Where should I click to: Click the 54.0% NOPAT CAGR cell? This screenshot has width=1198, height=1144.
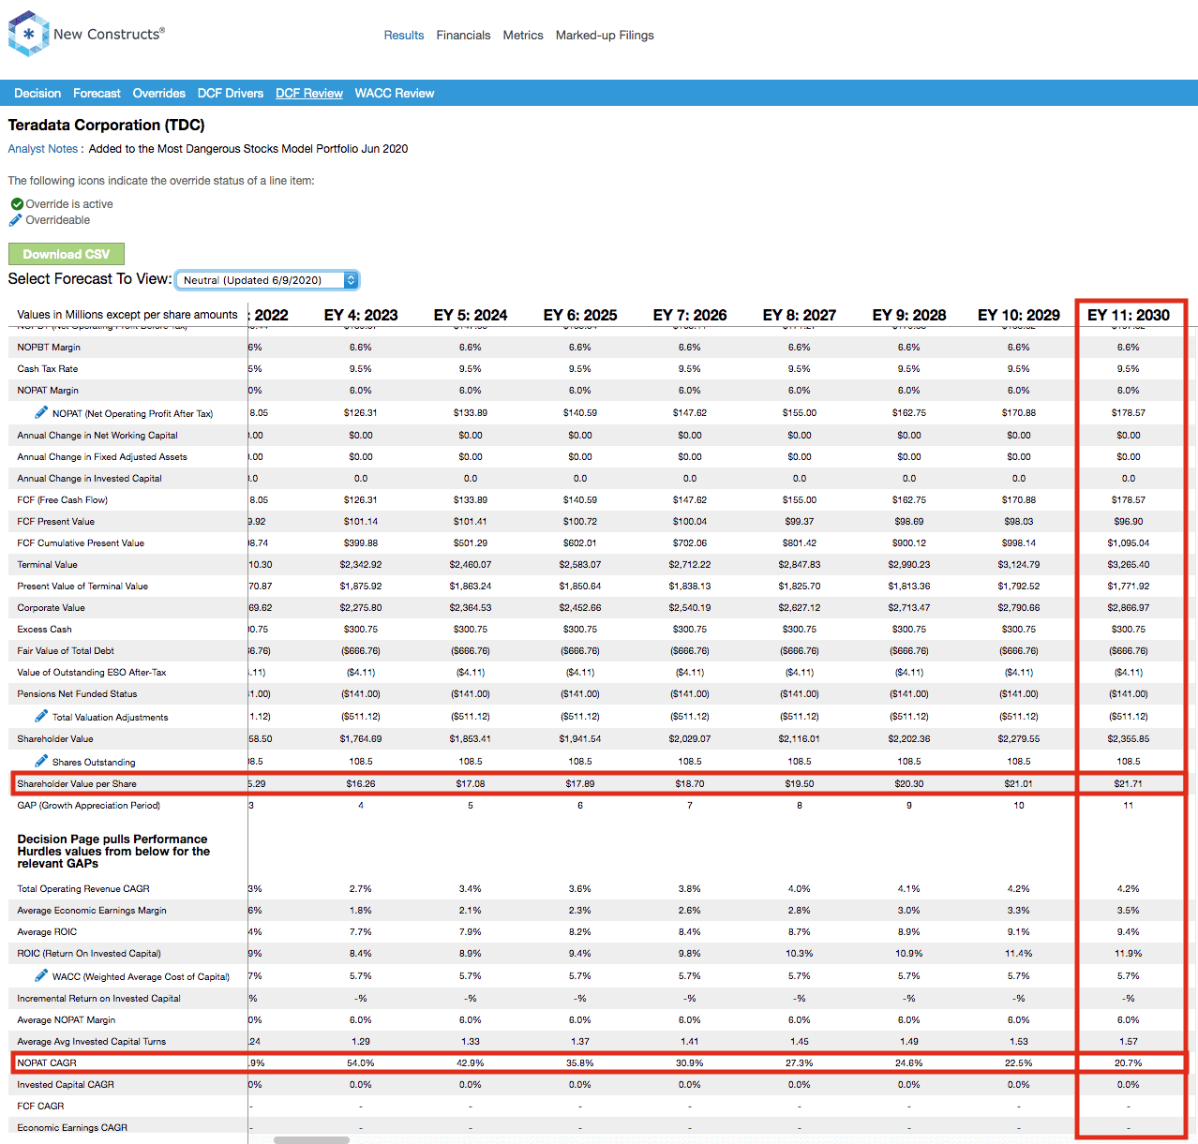(x=361, y=1062)
